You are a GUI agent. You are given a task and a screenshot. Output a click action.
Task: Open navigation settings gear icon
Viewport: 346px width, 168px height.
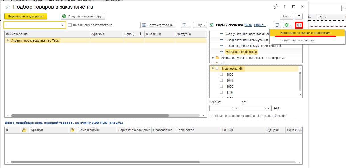point(299,25)
